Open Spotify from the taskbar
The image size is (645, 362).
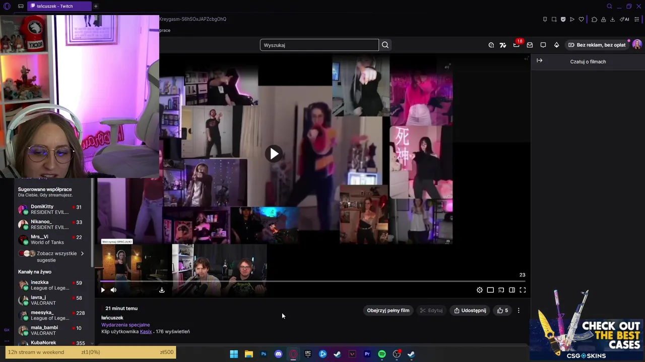point(382,354)
